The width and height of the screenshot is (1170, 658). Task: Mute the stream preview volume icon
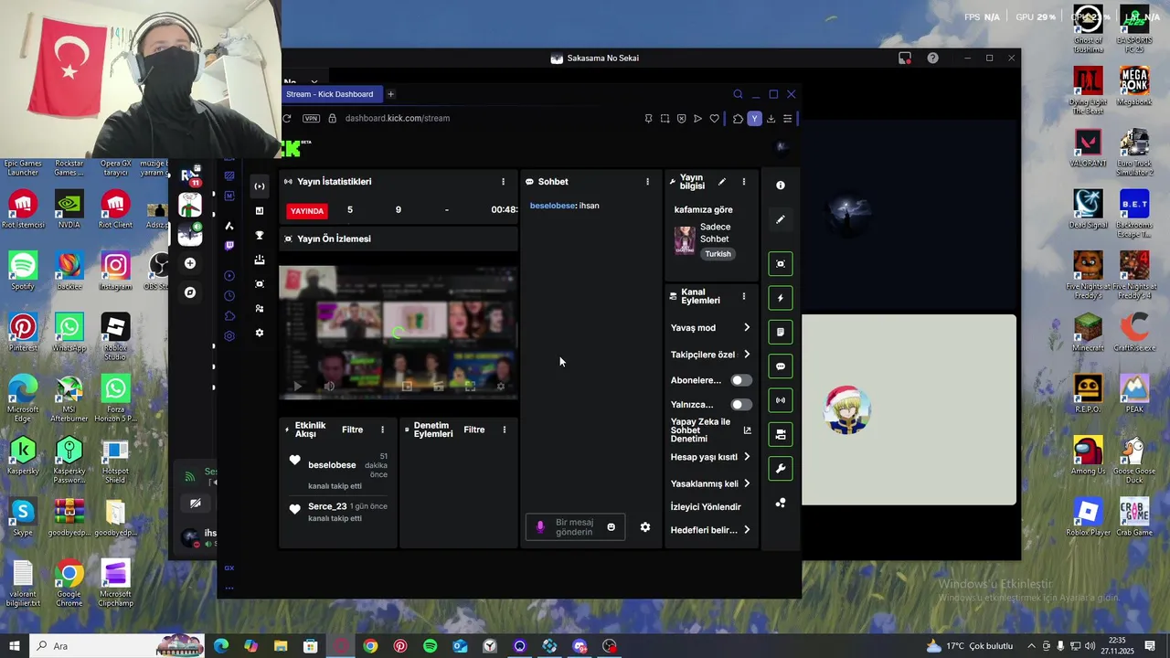click(329, 387)
